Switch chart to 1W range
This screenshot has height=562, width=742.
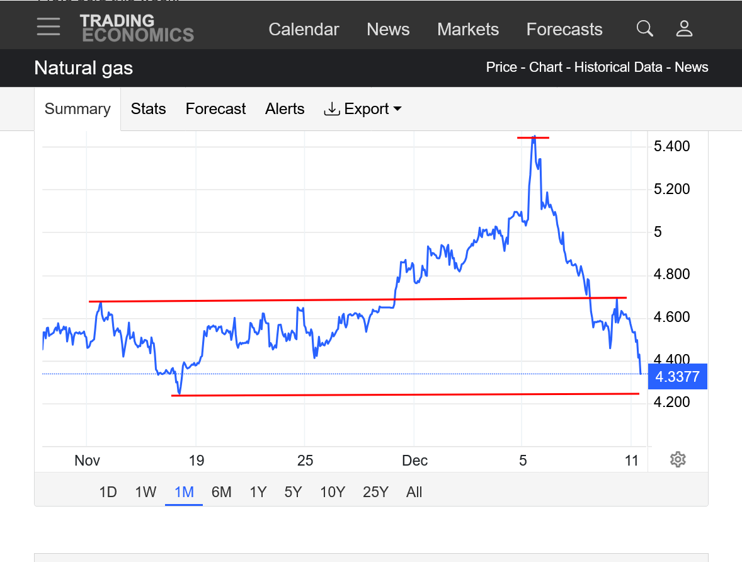click(x=146, y=492)
